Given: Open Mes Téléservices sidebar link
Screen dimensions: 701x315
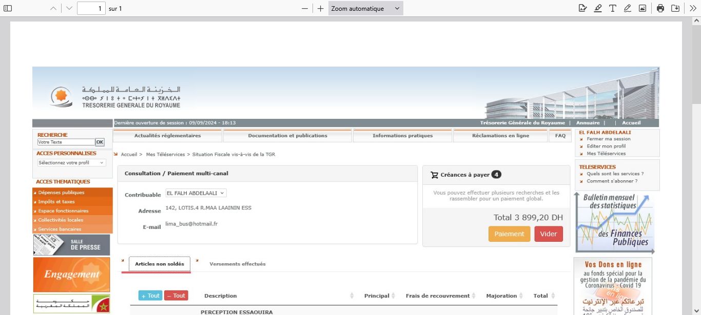Looking at the screenshot, I should coord(606,153).
